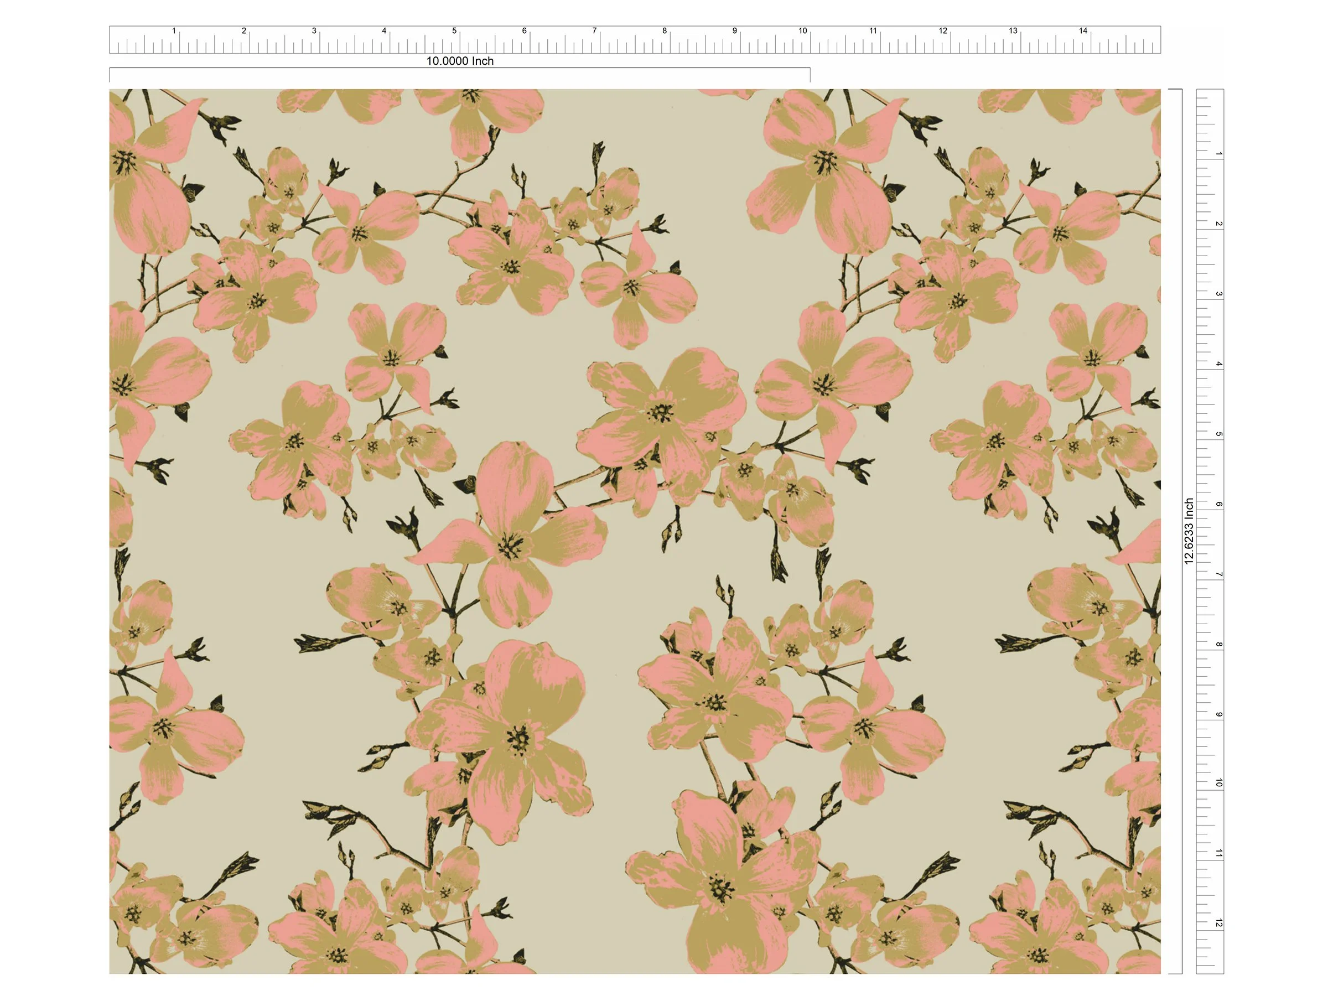Click the 1 inch mark on top ruler
1328x996 pixels.
174,31
